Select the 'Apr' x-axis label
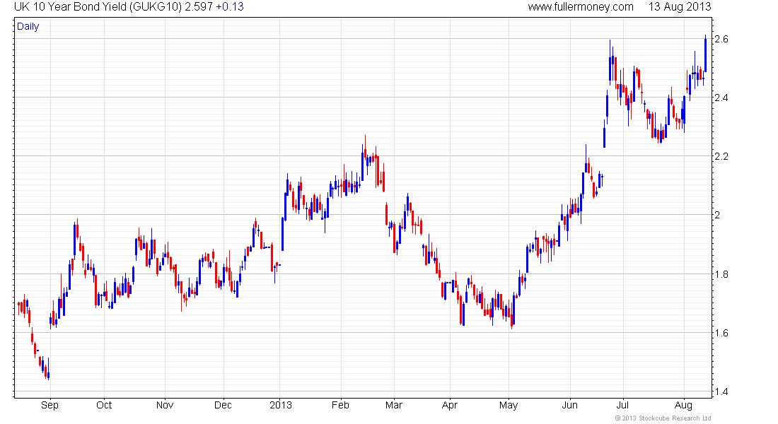 click(450, 405)
